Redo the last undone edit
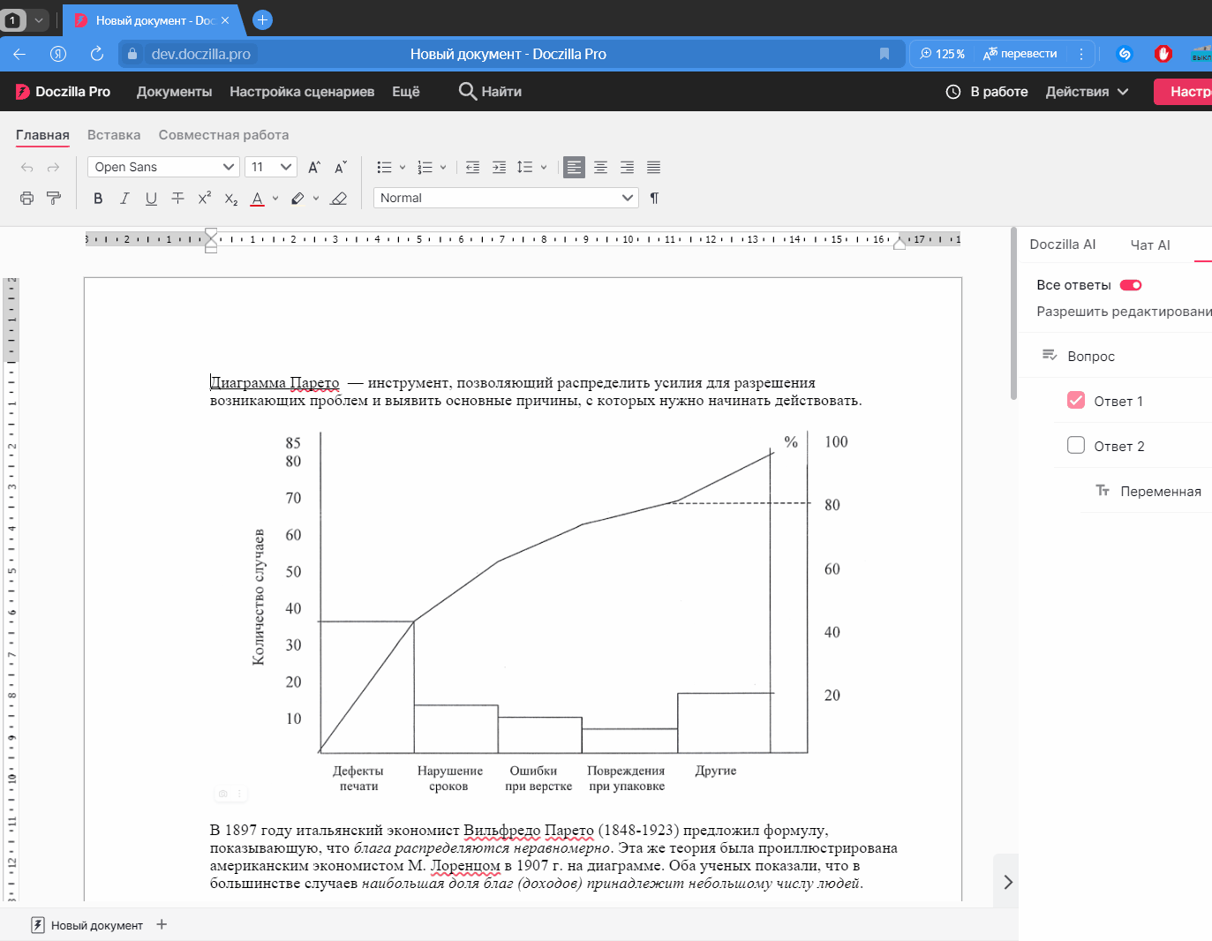 pyautogui.click(x=53, y=168)
